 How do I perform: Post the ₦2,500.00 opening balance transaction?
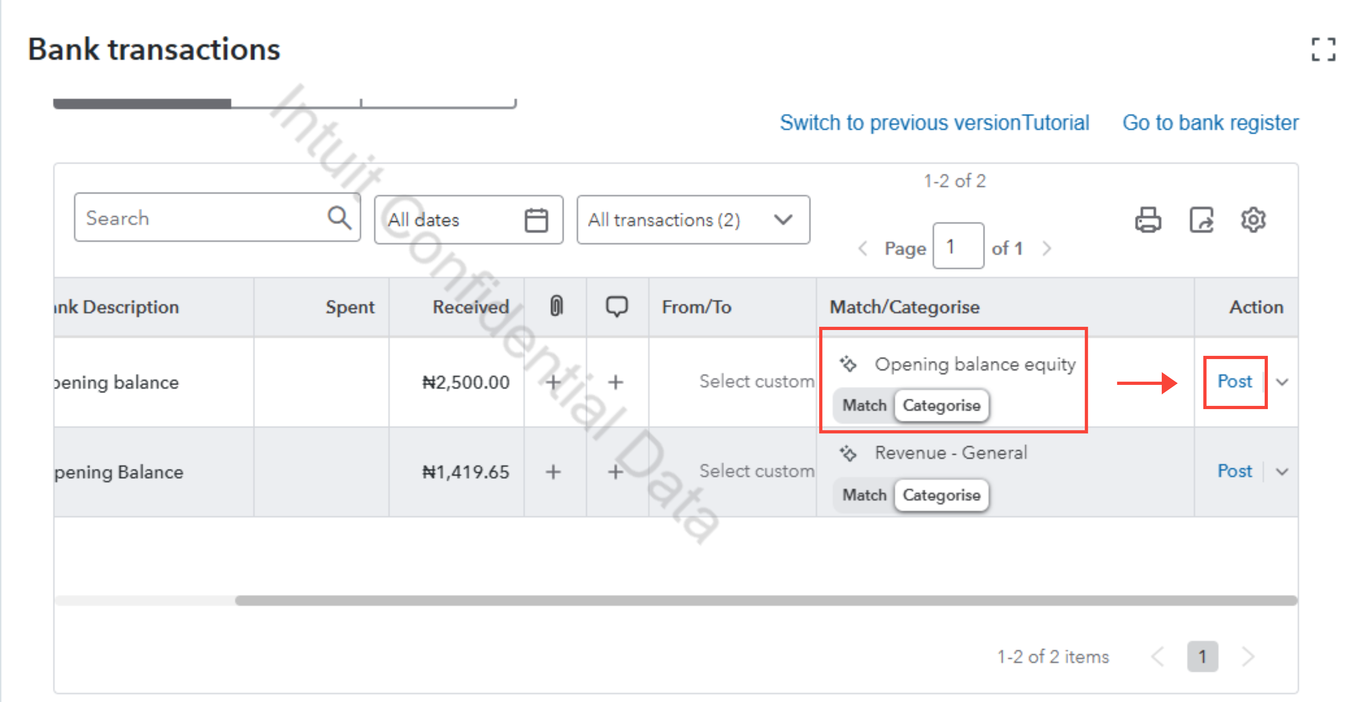coord(1234,382)
